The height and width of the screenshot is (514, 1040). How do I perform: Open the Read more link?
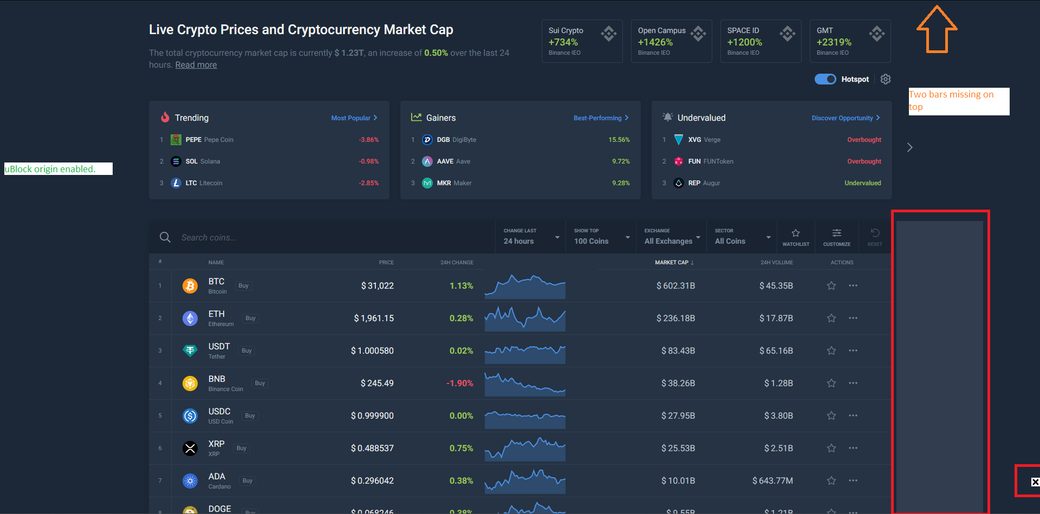(x=196, y=64)
